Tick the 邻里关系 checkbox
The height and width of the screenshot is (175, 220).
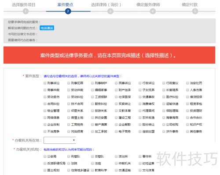[69, 111]
